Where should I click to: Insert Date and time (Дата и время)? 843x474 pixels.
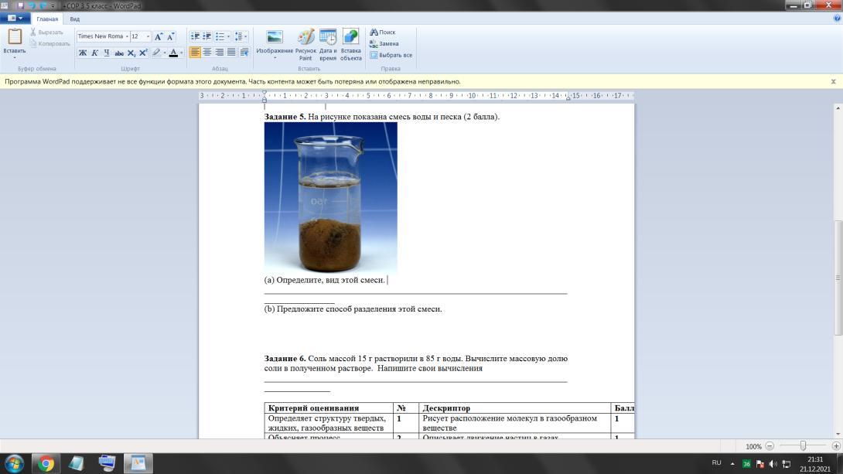point(328,45)
